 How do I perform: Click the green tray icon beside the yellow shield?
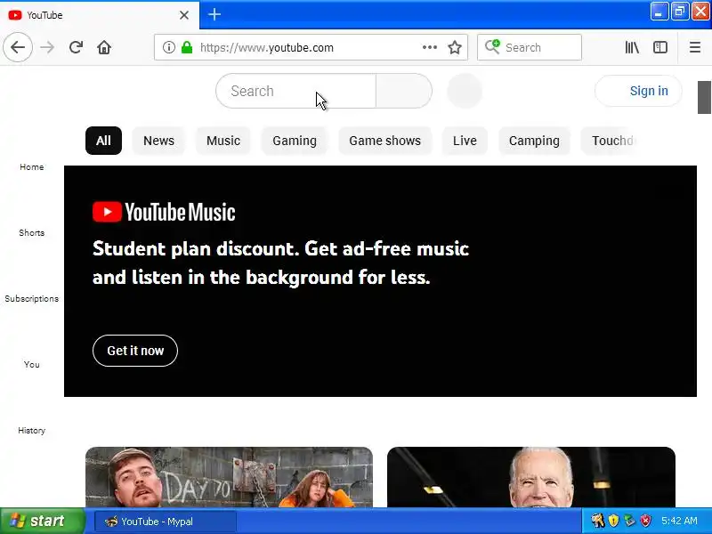(x=629, y=521)
